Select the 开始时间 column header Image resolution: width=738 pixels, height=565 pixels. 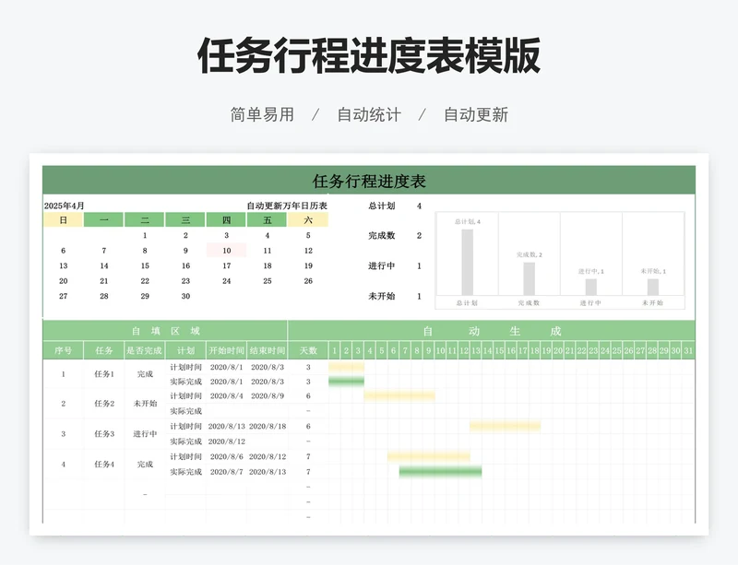(226, 350)
